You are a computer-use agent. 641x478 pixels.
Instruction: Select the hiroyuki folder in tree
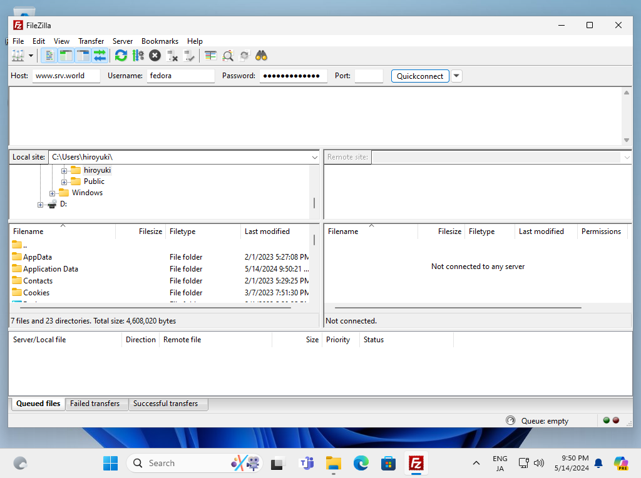(x=97, y=170)
